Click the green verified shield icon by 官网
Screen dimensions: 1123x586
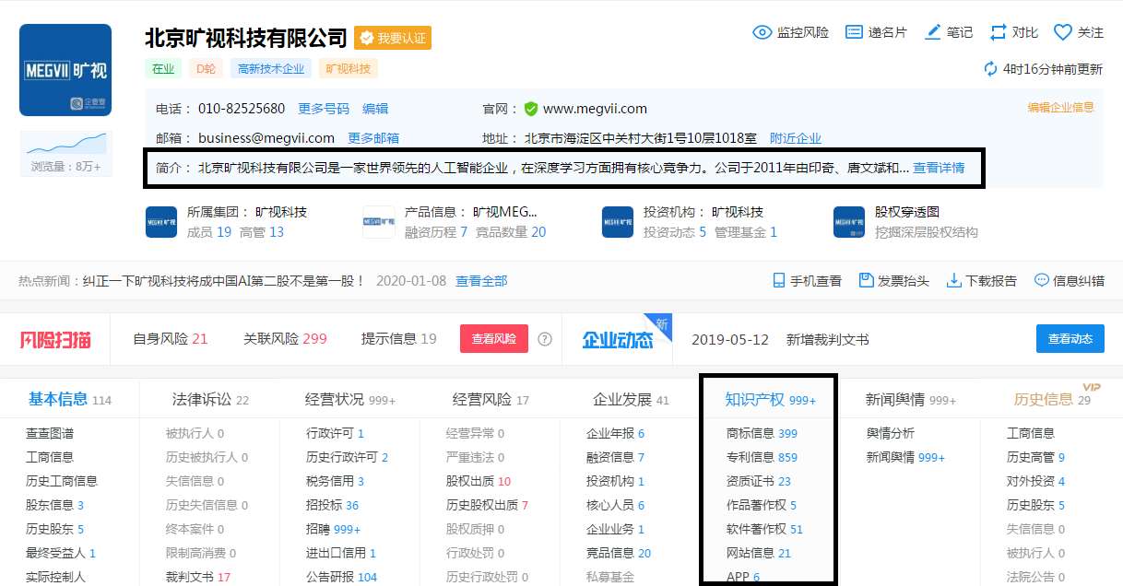click(531, 109)
